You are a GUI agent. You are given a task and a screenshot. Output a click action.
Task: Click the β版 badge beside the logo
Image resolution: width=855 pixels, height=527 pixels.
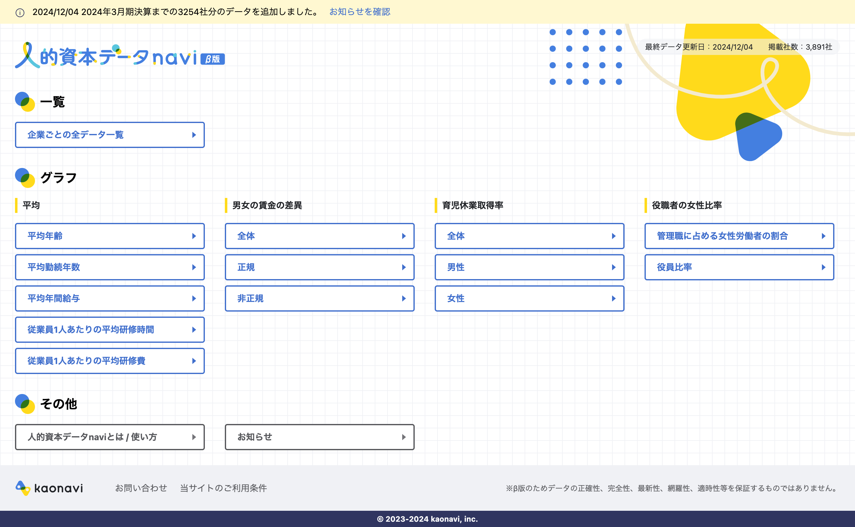point(213,59)
